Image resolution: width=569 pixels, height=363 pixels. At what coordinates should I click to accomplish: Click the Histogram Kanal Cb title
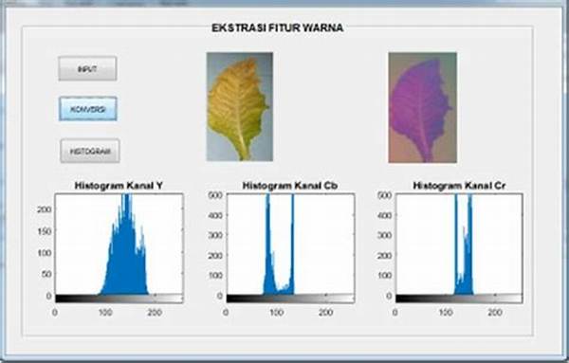pyautogui.click(x=290, y=186)
